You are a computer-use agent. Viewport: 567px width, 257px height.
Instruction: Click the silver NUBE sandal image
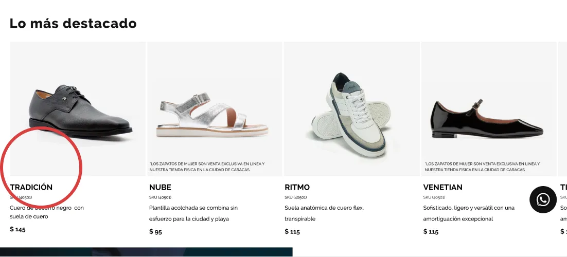(x=215, y=109)
